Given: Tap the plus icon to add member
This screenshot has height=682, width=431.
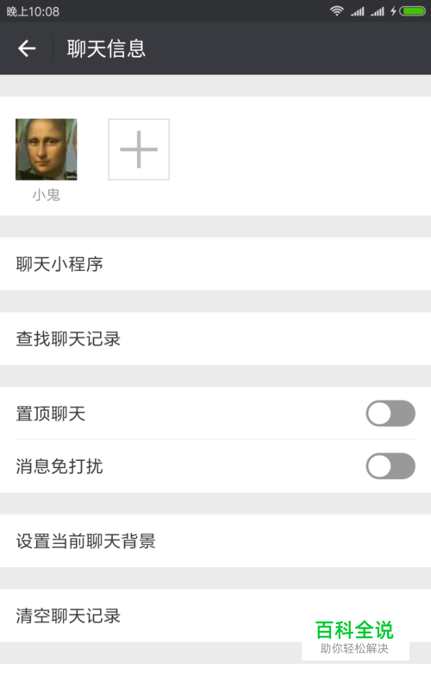Looking at the screenshot, I should coord(139,149).
